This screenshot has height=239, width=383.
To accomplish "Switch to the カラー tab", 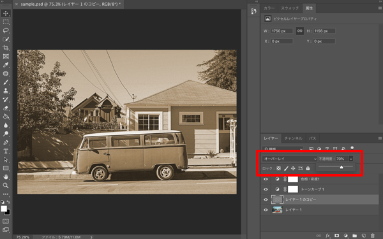I will (x=269, y=8).
